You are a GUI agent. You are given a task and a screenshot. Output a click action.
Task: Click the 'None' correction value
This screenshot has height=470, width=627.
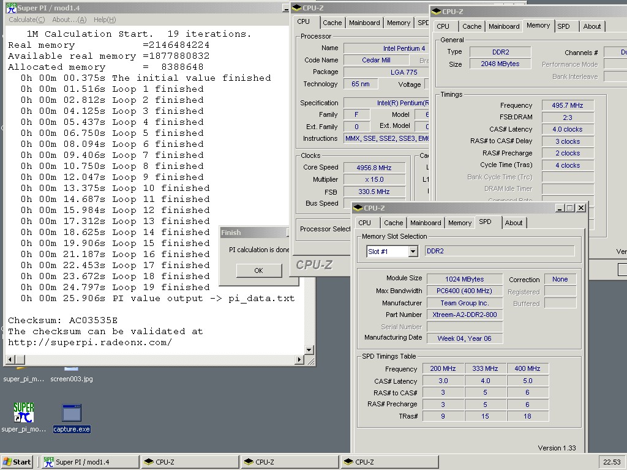click(x=560, y=279)
